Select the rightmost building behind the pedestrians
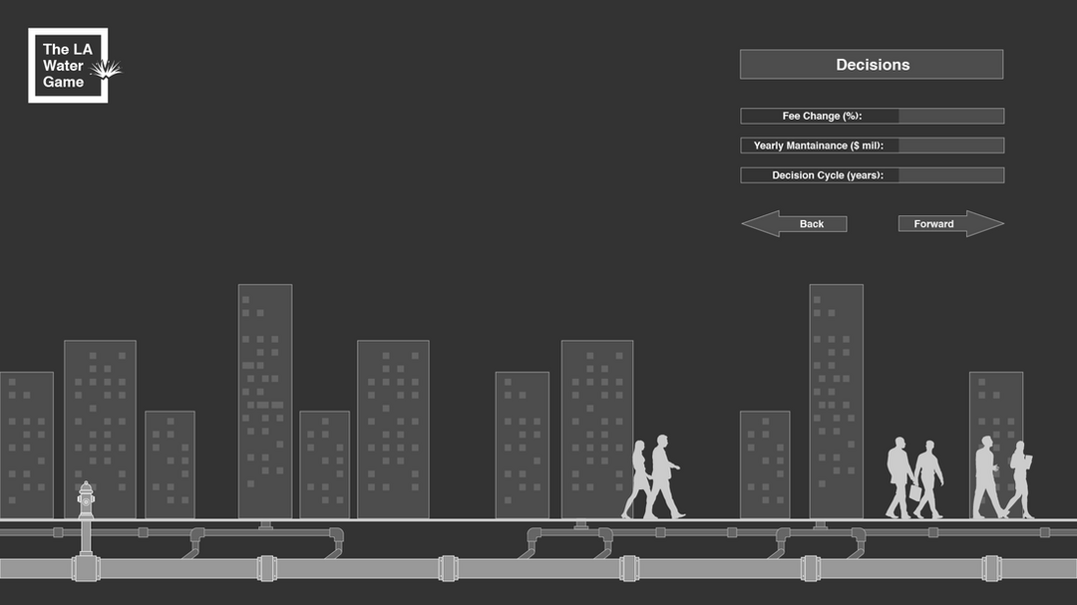 click(x=995, y=409)
